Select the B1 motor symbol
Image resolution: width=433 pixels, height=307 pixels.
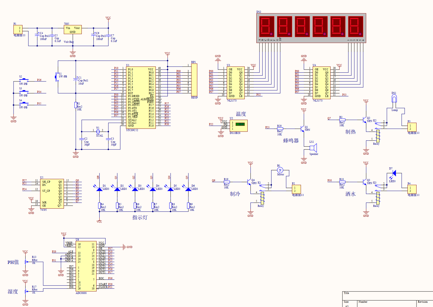click(x=280, y=170)
